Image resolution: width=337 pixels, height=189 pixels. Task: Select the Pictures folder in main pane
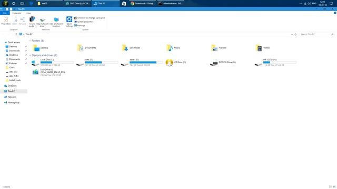click(x=219, y=48)
